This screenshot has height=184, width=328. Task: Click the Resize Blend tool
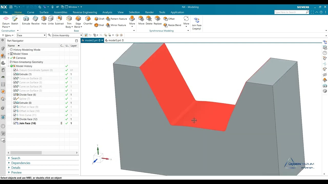tap(172, 25)
